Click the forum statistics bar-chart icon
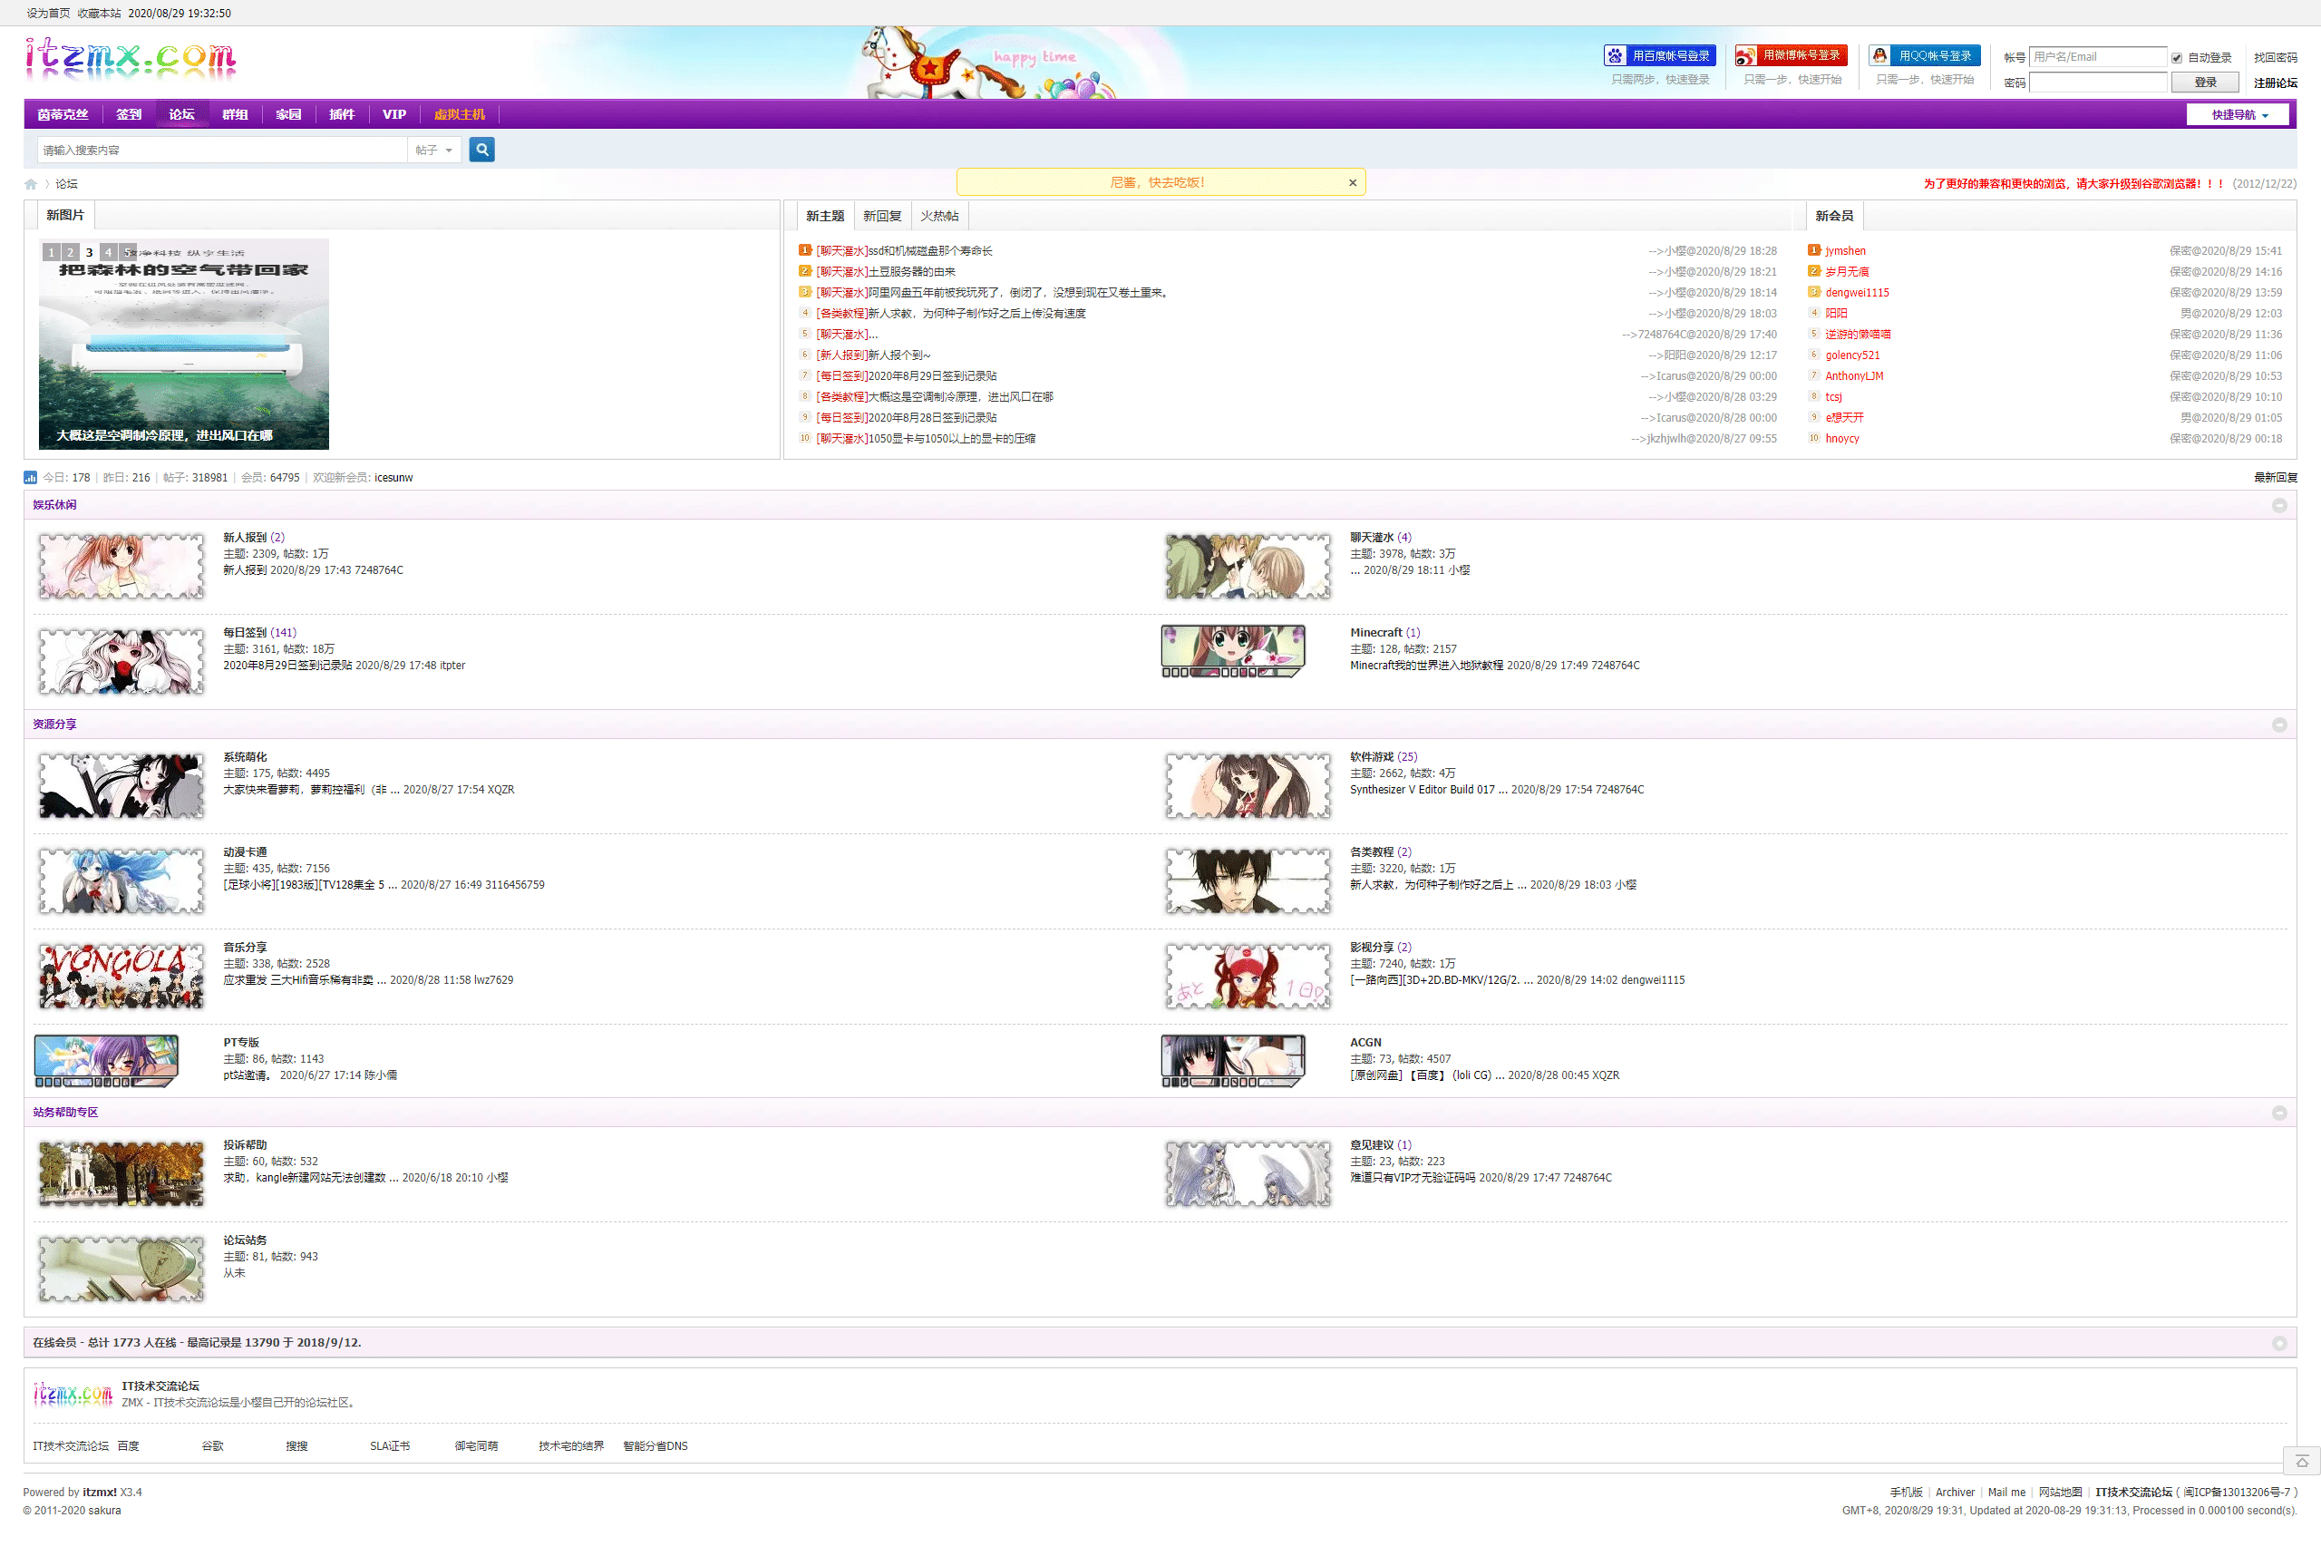This screenshot has width=2321, height=1566. [31, 477]
